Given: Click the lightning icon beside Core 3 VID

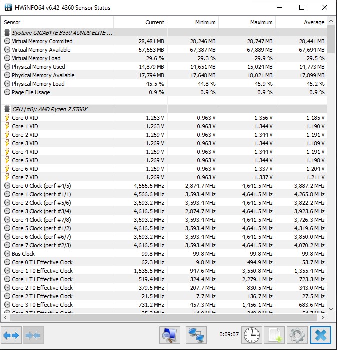Looking at the screenshot, I should click(x=7, y=143).
